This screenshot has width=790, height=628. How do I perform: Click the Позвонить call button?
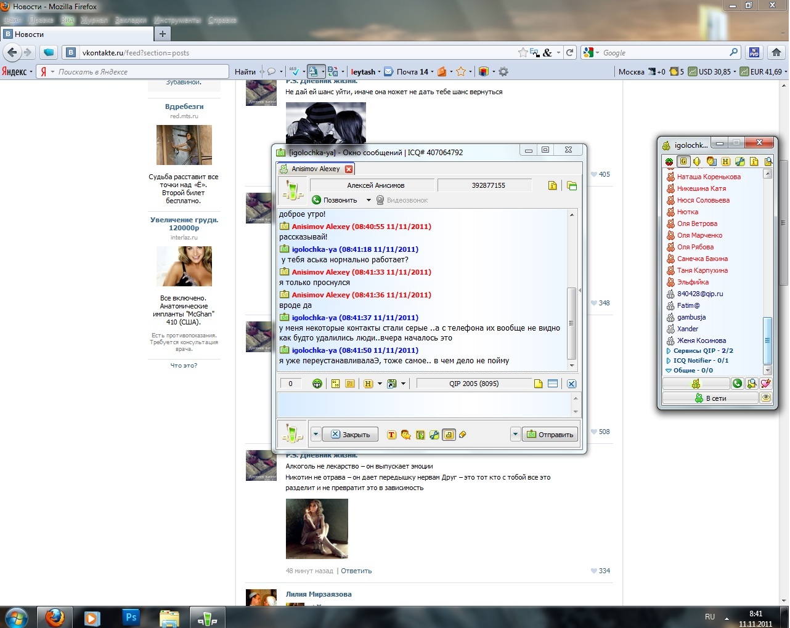pyautogui.click(x=335, y=200)
